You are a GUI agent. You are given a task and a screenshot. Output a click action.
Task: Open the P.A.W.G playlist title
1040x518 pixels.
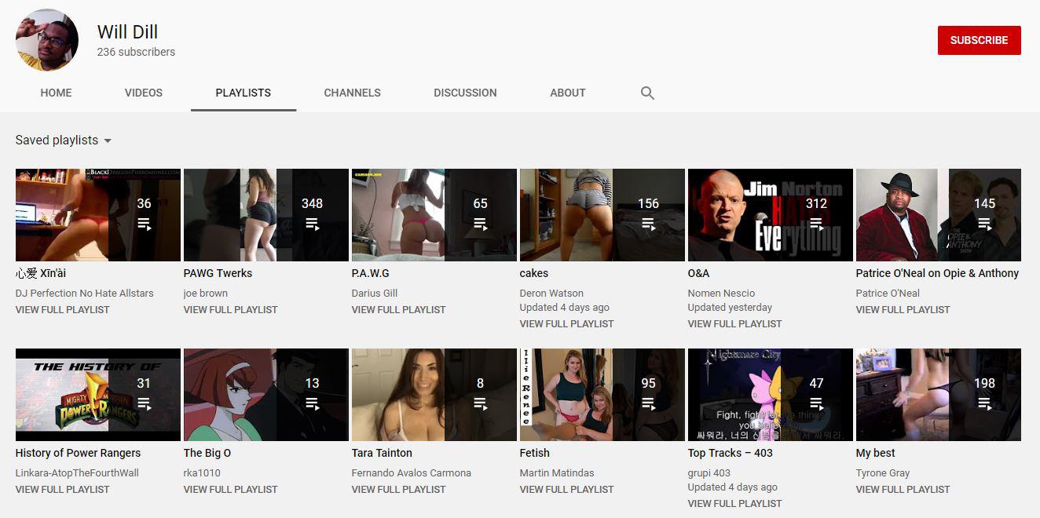click(371, 273)
